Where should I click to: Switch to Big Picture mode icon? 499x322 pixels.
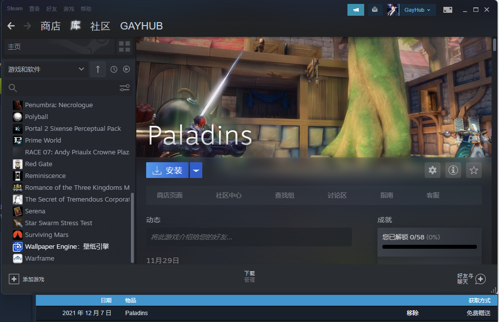click(x=447, y=10)
